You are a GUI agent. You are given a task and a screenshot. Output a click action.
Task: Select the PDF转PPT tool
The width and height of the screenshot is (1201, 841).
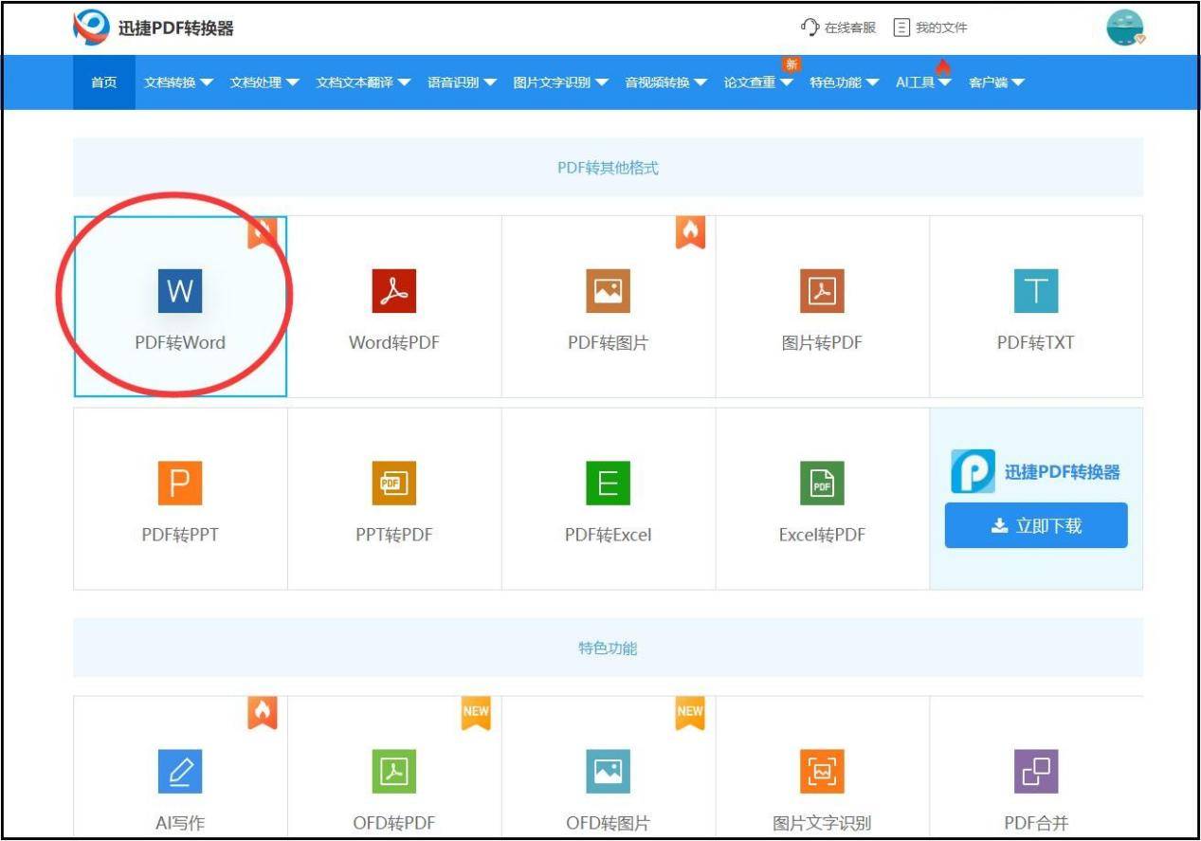coord(179,497)
